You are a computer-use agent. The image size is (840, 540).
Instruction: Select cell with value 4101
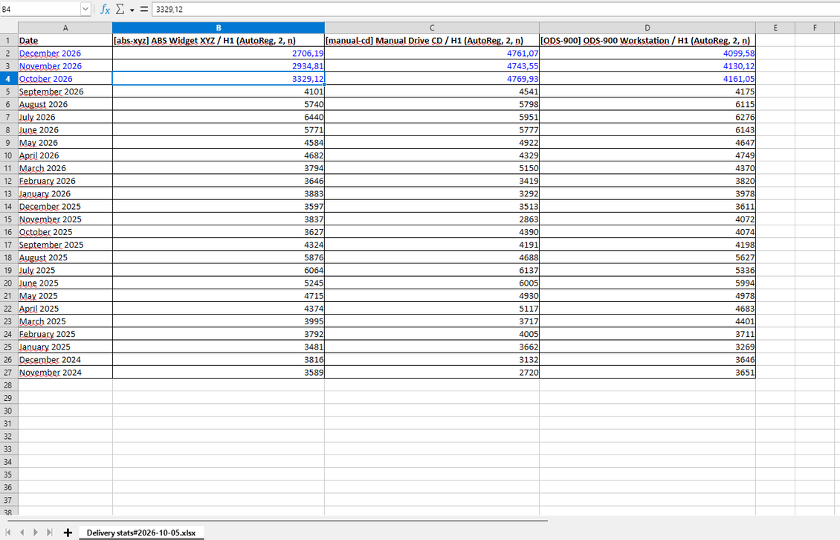click(219, 91)
